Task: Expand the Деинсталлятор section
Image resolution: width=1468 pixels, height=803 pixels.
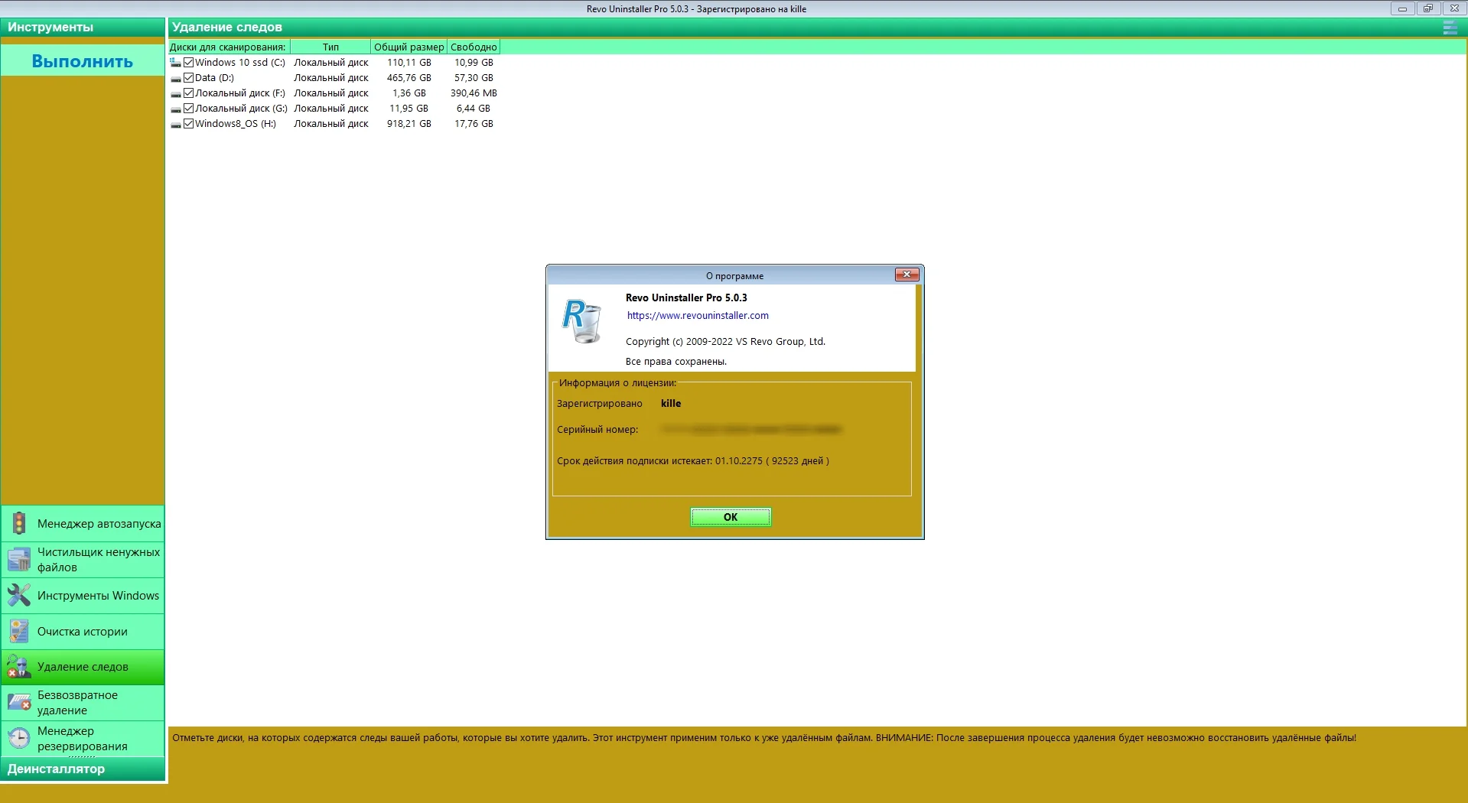Action: (x=83, y=769)
